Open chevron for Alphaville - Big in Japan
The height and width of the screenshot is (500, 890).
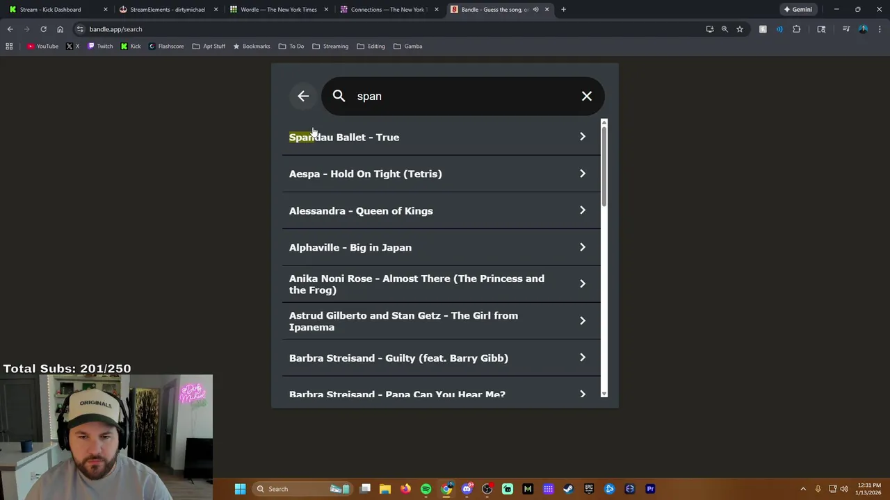(x=583, y=247)
